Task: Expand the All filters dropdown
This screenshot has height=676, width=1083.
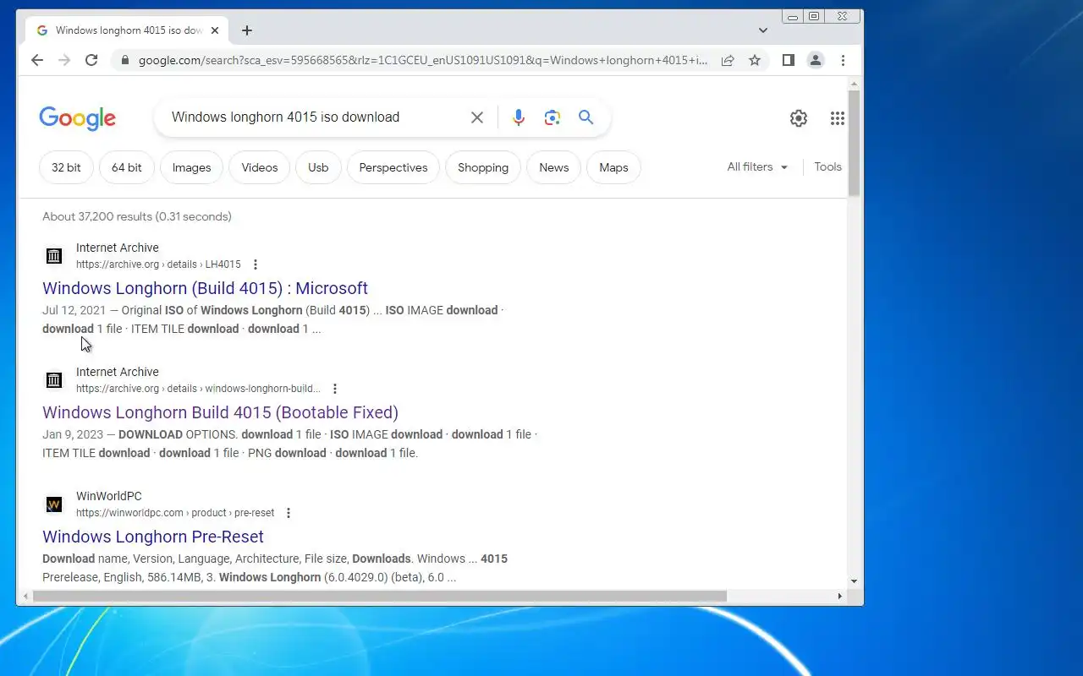Action: click(x=757, y=167)
